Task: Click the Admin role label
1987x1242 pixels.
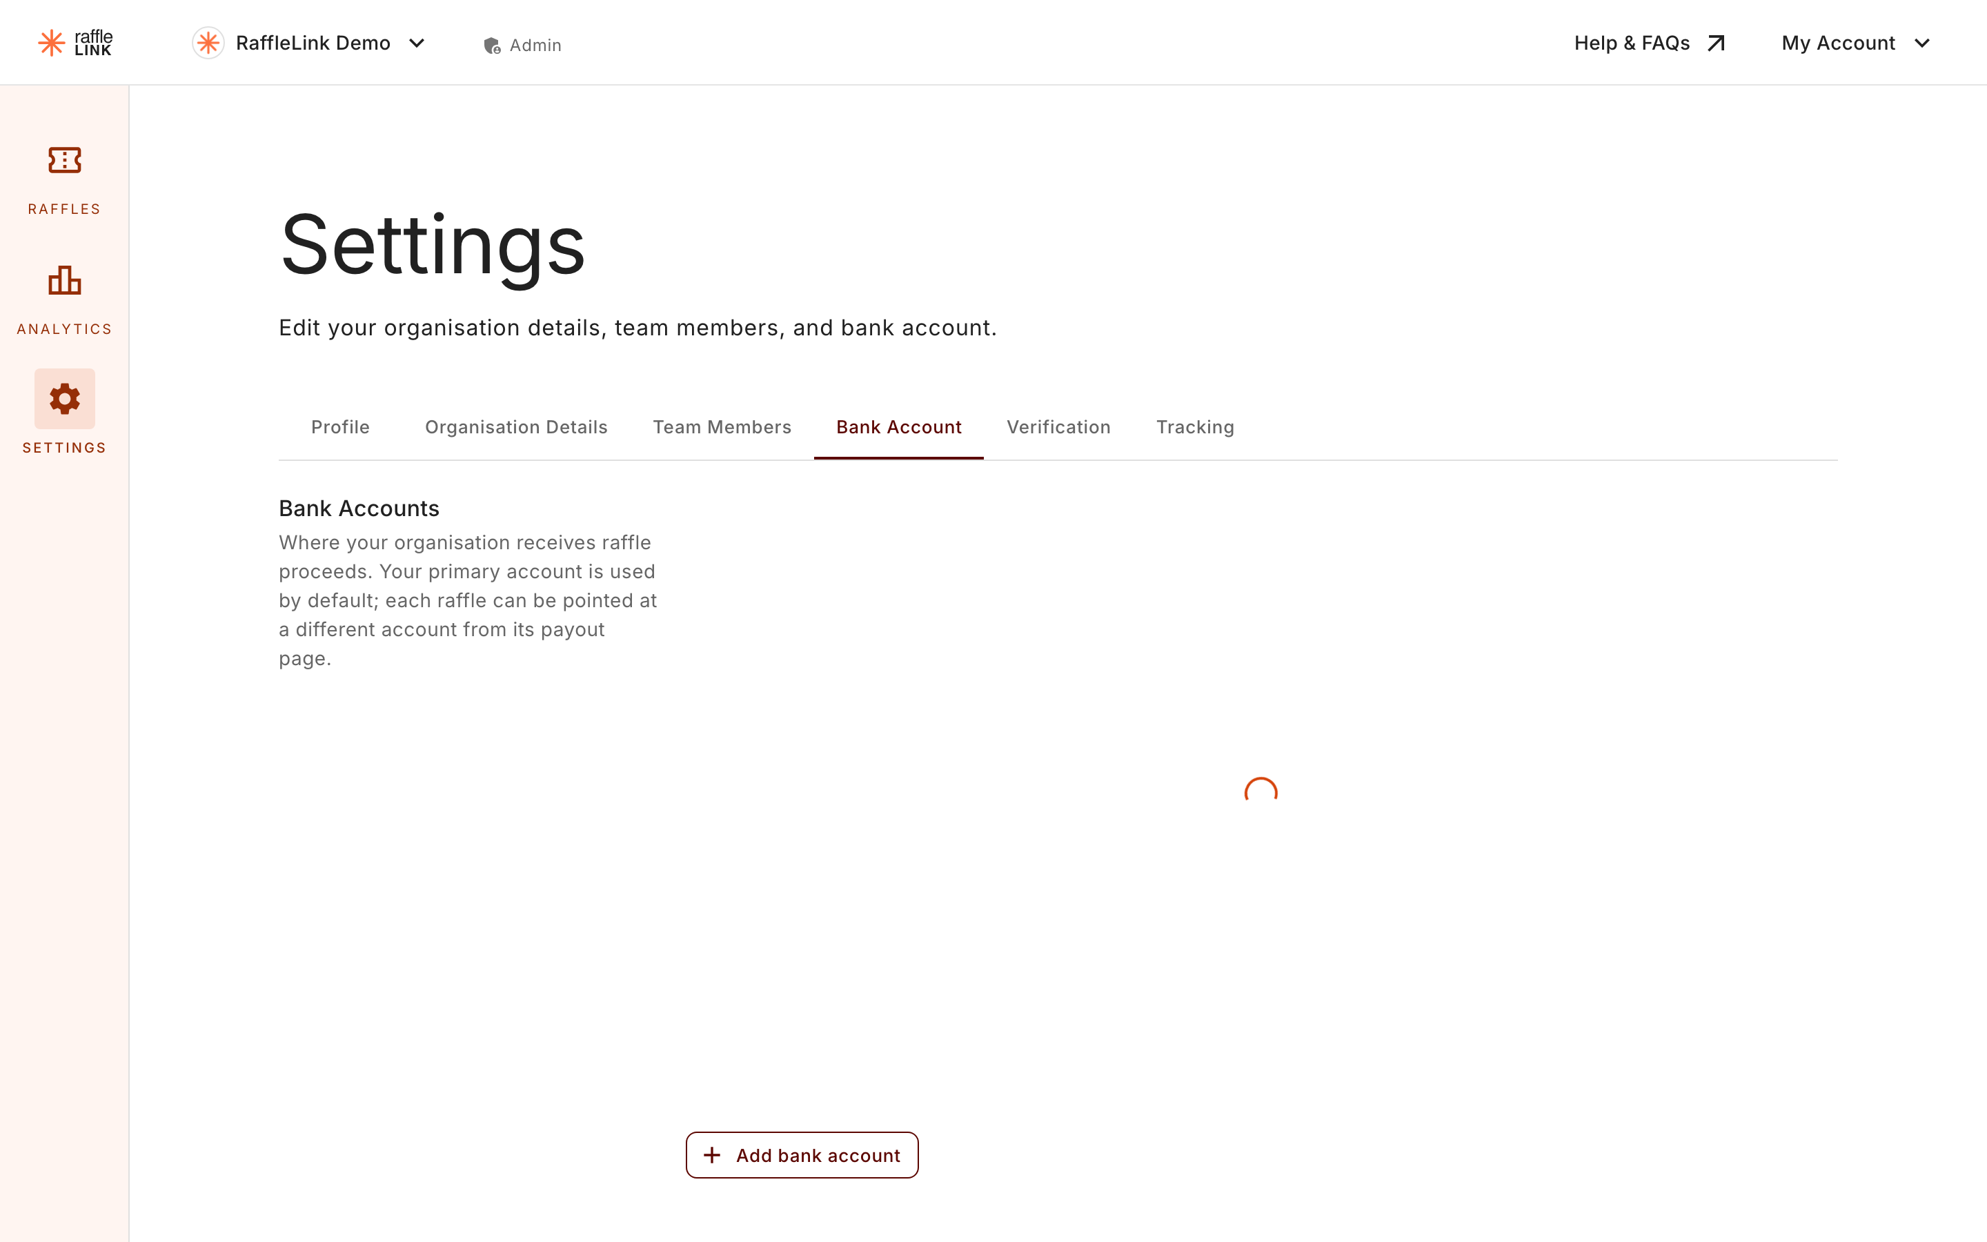Action: [535, 45]
